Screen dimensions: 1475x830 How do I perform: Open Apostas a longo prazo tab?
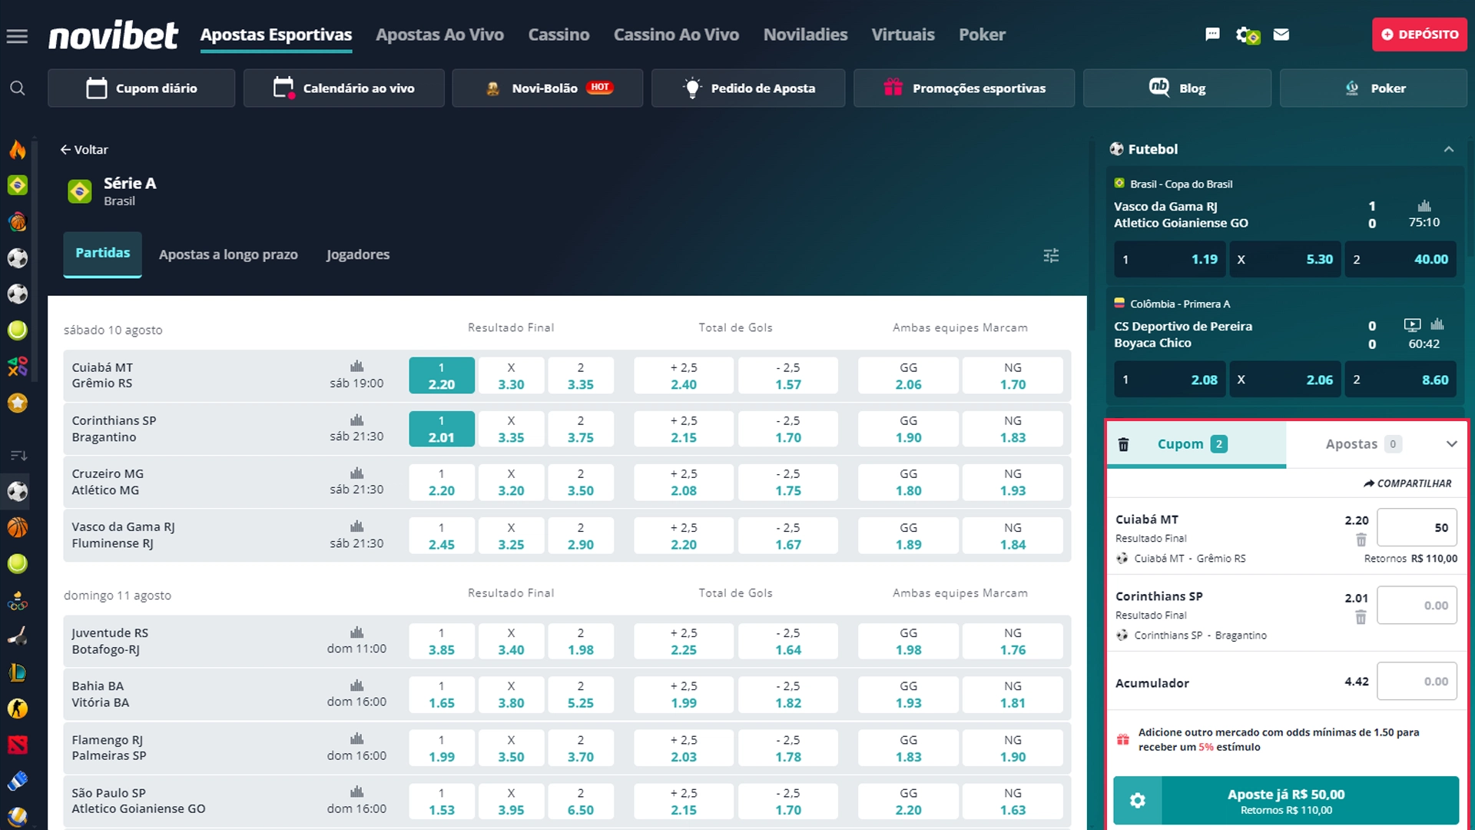pos(228,254)
